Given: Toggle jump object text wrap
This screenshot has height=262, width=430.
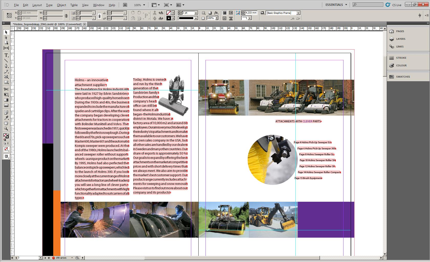Looking at the screenshot, I should (231, 18).
